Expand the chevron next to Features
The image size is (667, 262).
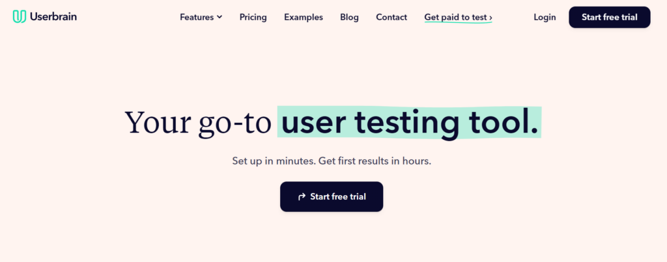(x=220, y=18)
